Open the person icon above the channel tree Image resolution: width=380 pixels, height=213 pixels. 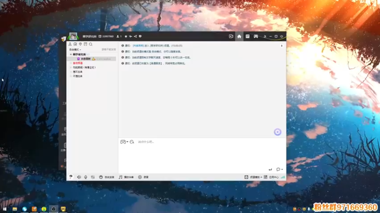70,44
